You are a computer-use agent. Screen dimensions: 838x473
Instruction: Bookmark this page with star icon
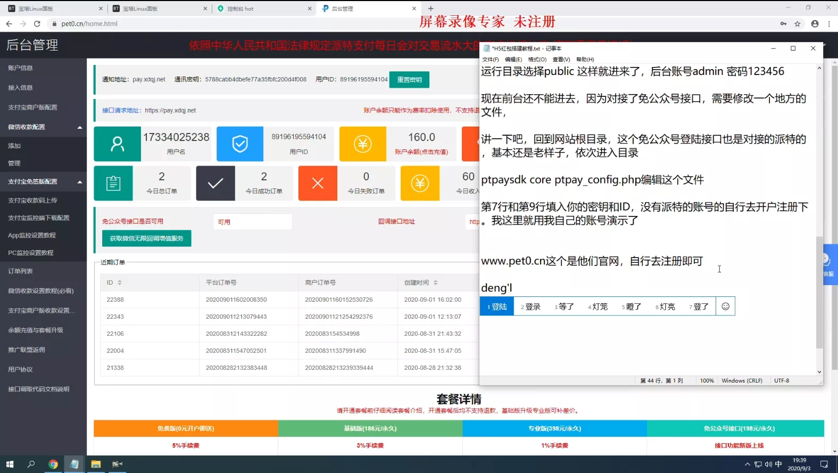click(798, 23)
